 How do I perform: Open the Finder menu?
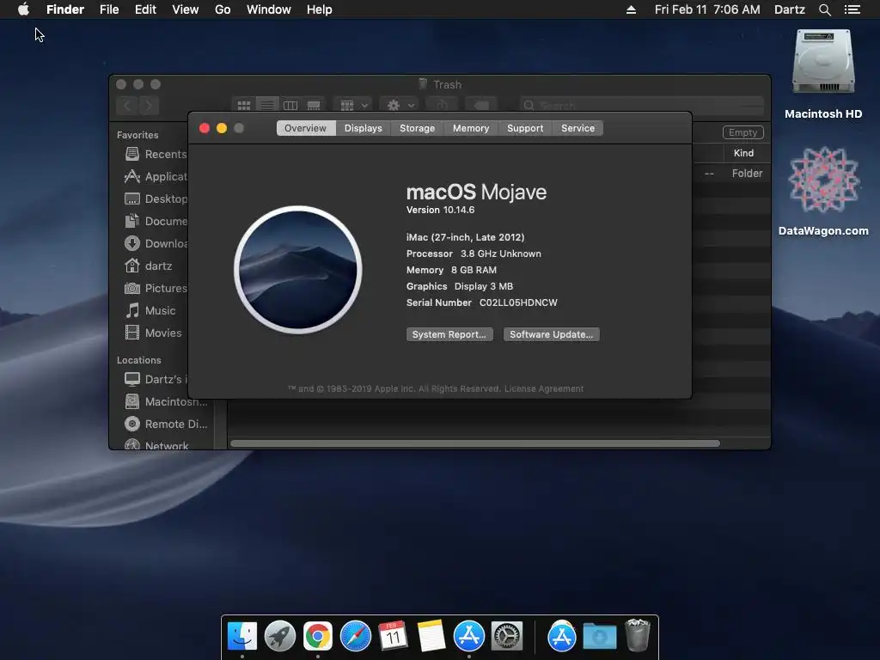[x=65, y=9]
